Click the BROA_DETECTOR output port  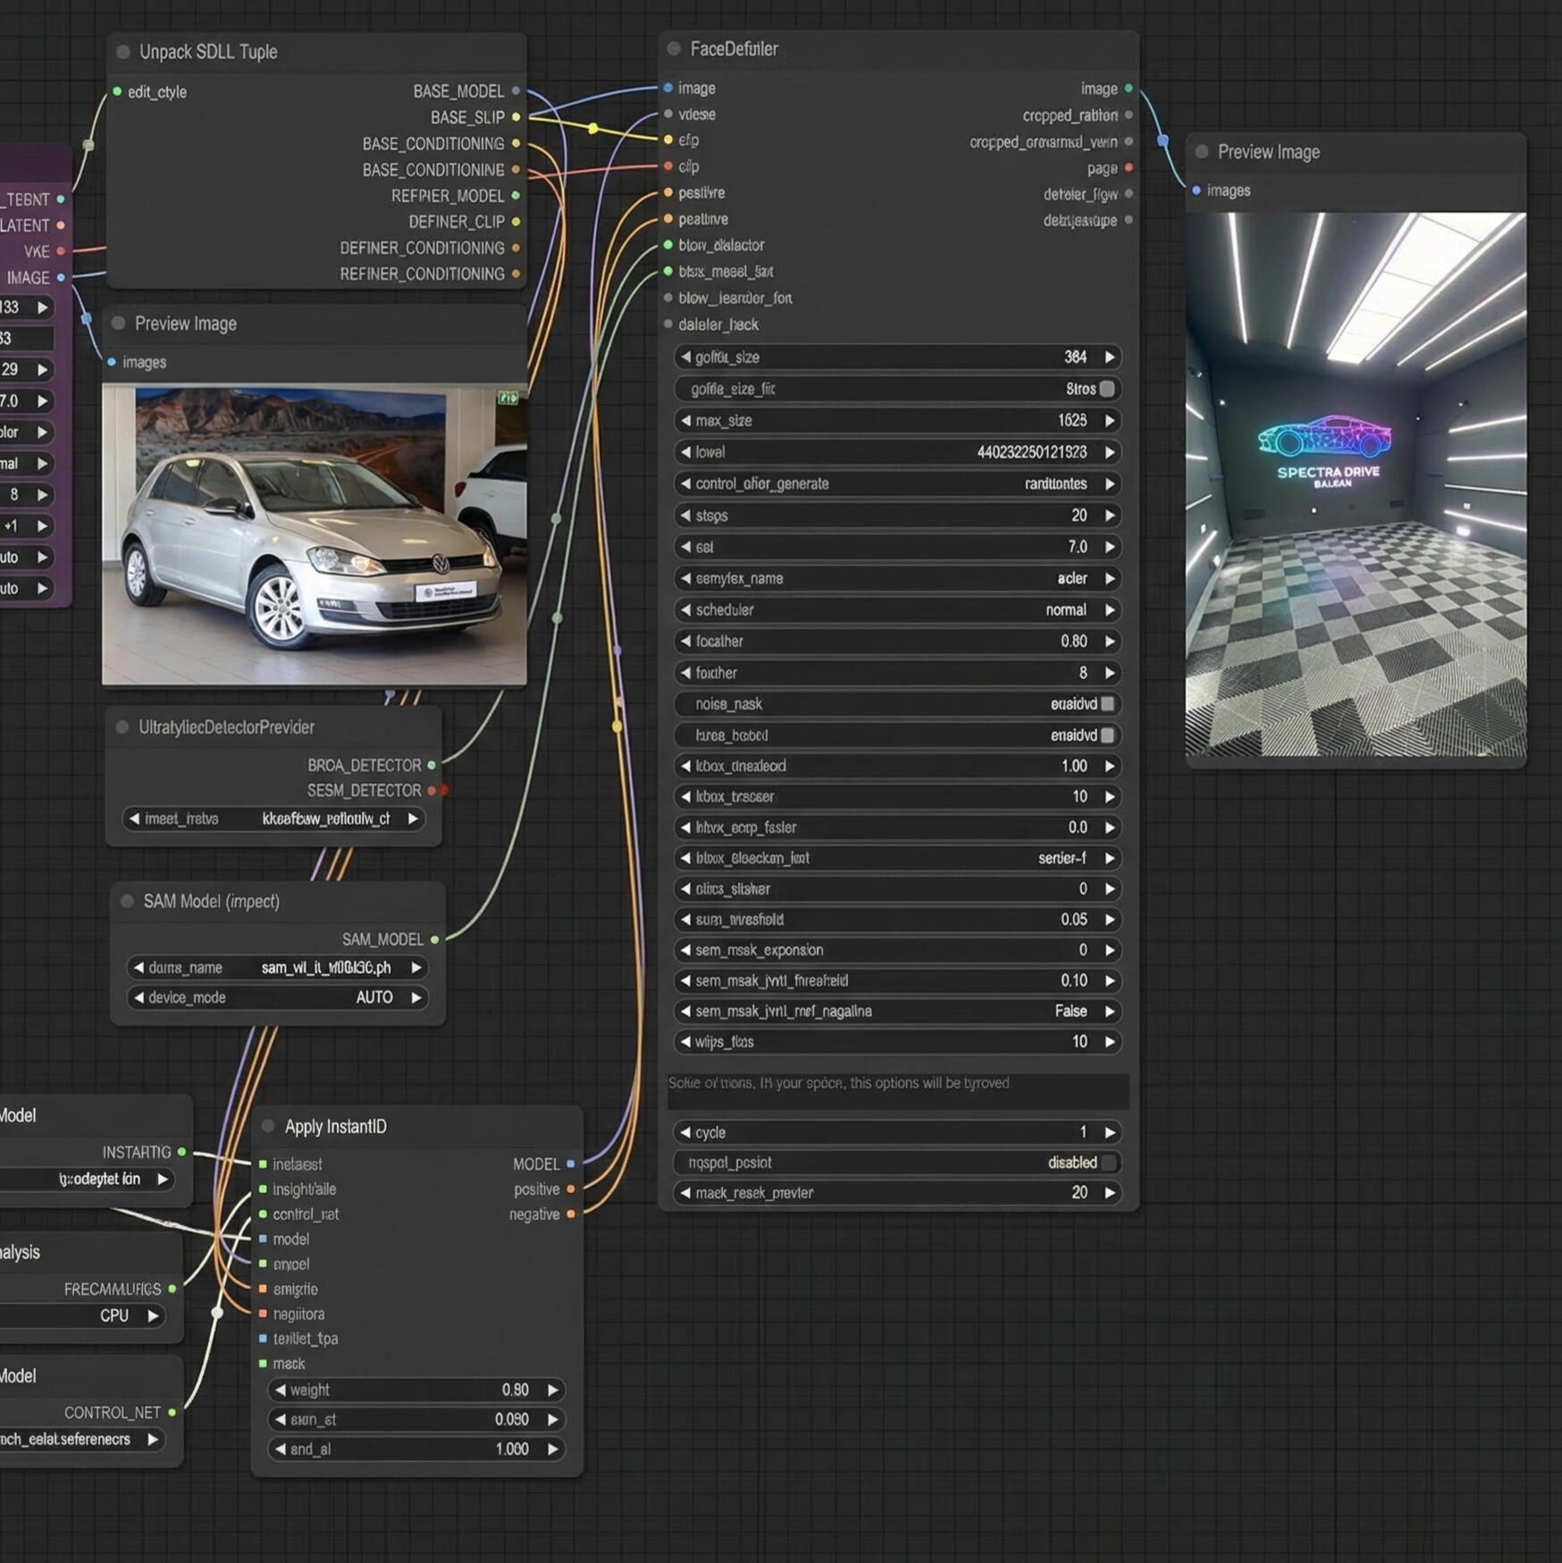(x=432, y=765)
